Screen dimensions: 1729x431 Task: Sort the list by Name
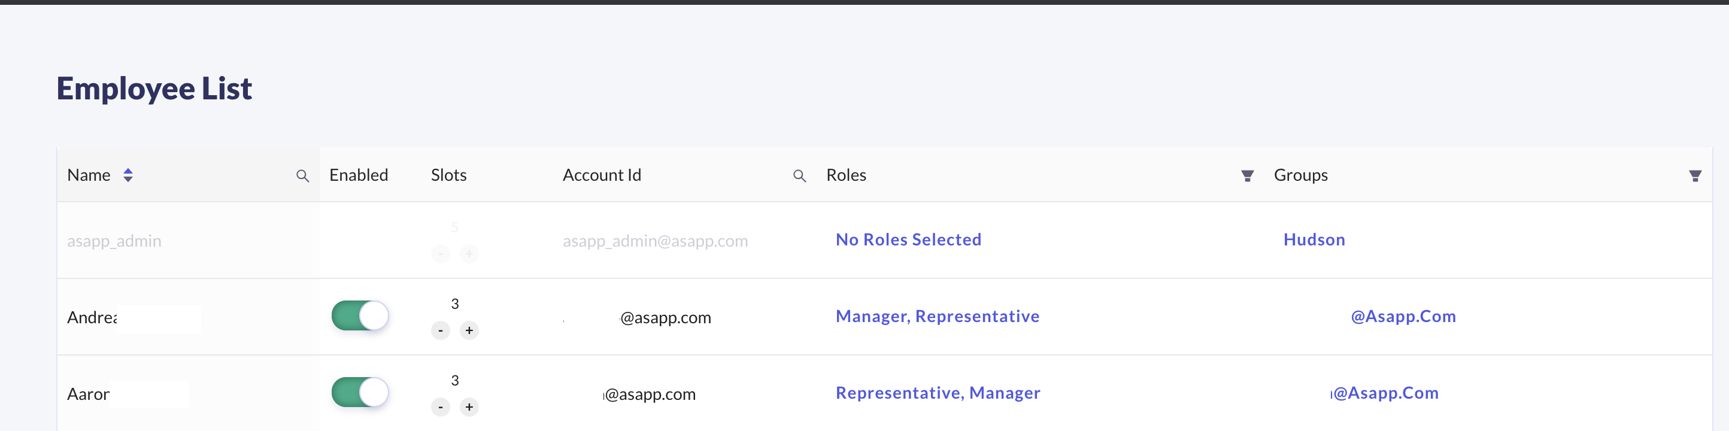128,175
